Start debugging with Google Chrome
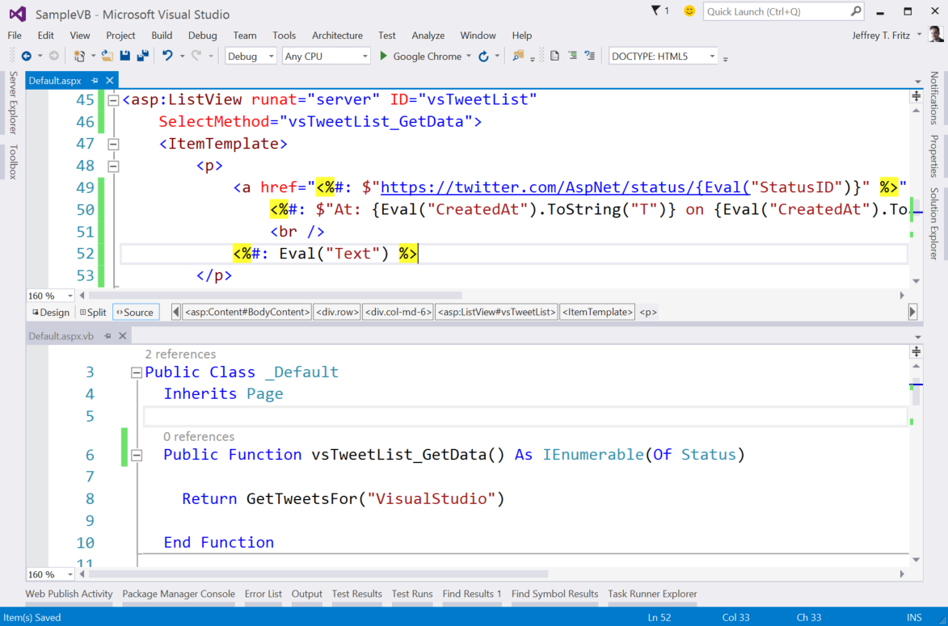This screenshot has height=626, width=948. [383, 55]
